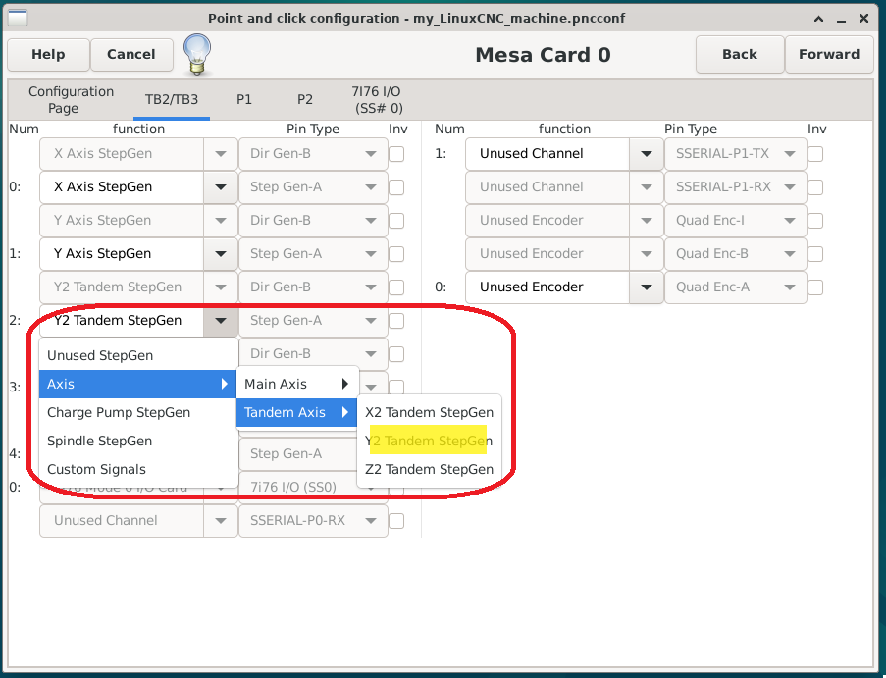Toggle Inv checkbox for X Axis Step Gen-A
This screenshot has height=678, width=886.
point(397,187)
